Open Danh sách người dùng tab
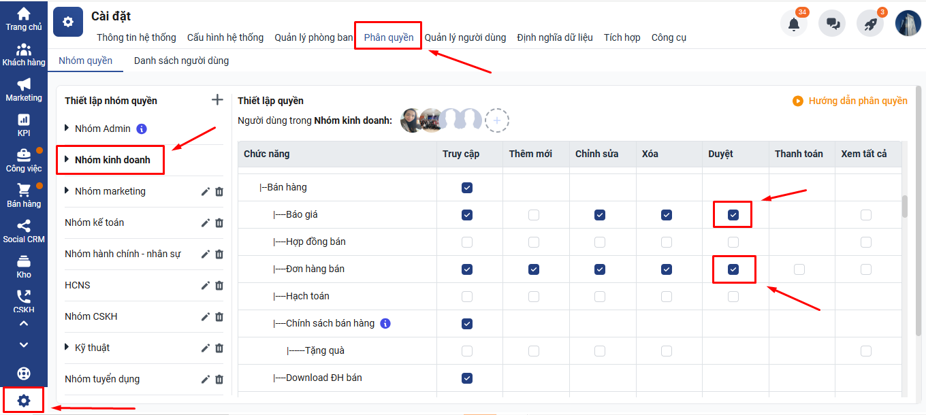The width and height of the screenshot is (926, 415). [x=181, y=61]
